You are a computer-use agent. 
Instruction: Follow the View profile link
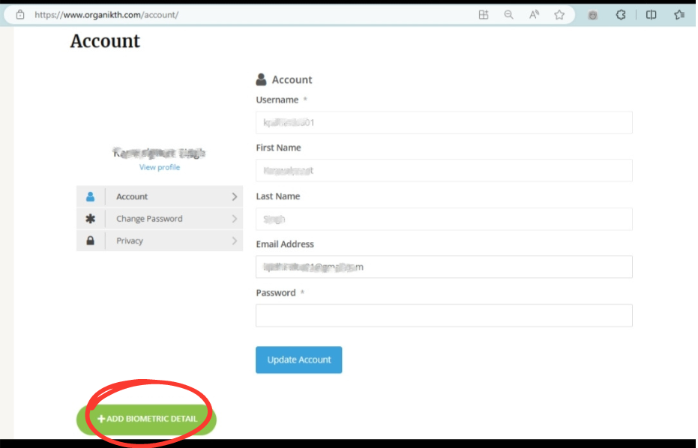(160, 167)
